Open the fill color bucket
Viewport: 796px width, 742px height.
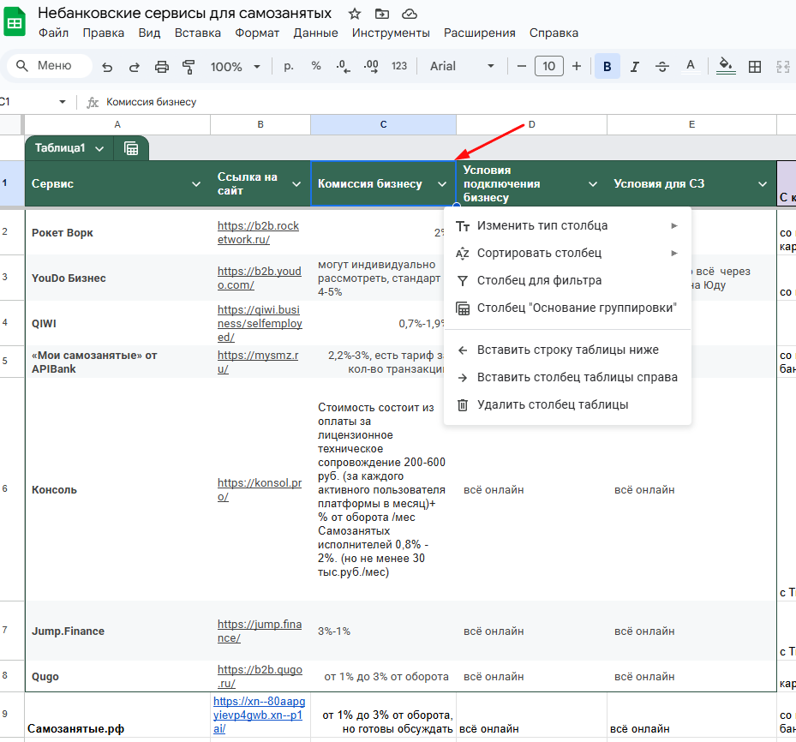tap(725, 67)
